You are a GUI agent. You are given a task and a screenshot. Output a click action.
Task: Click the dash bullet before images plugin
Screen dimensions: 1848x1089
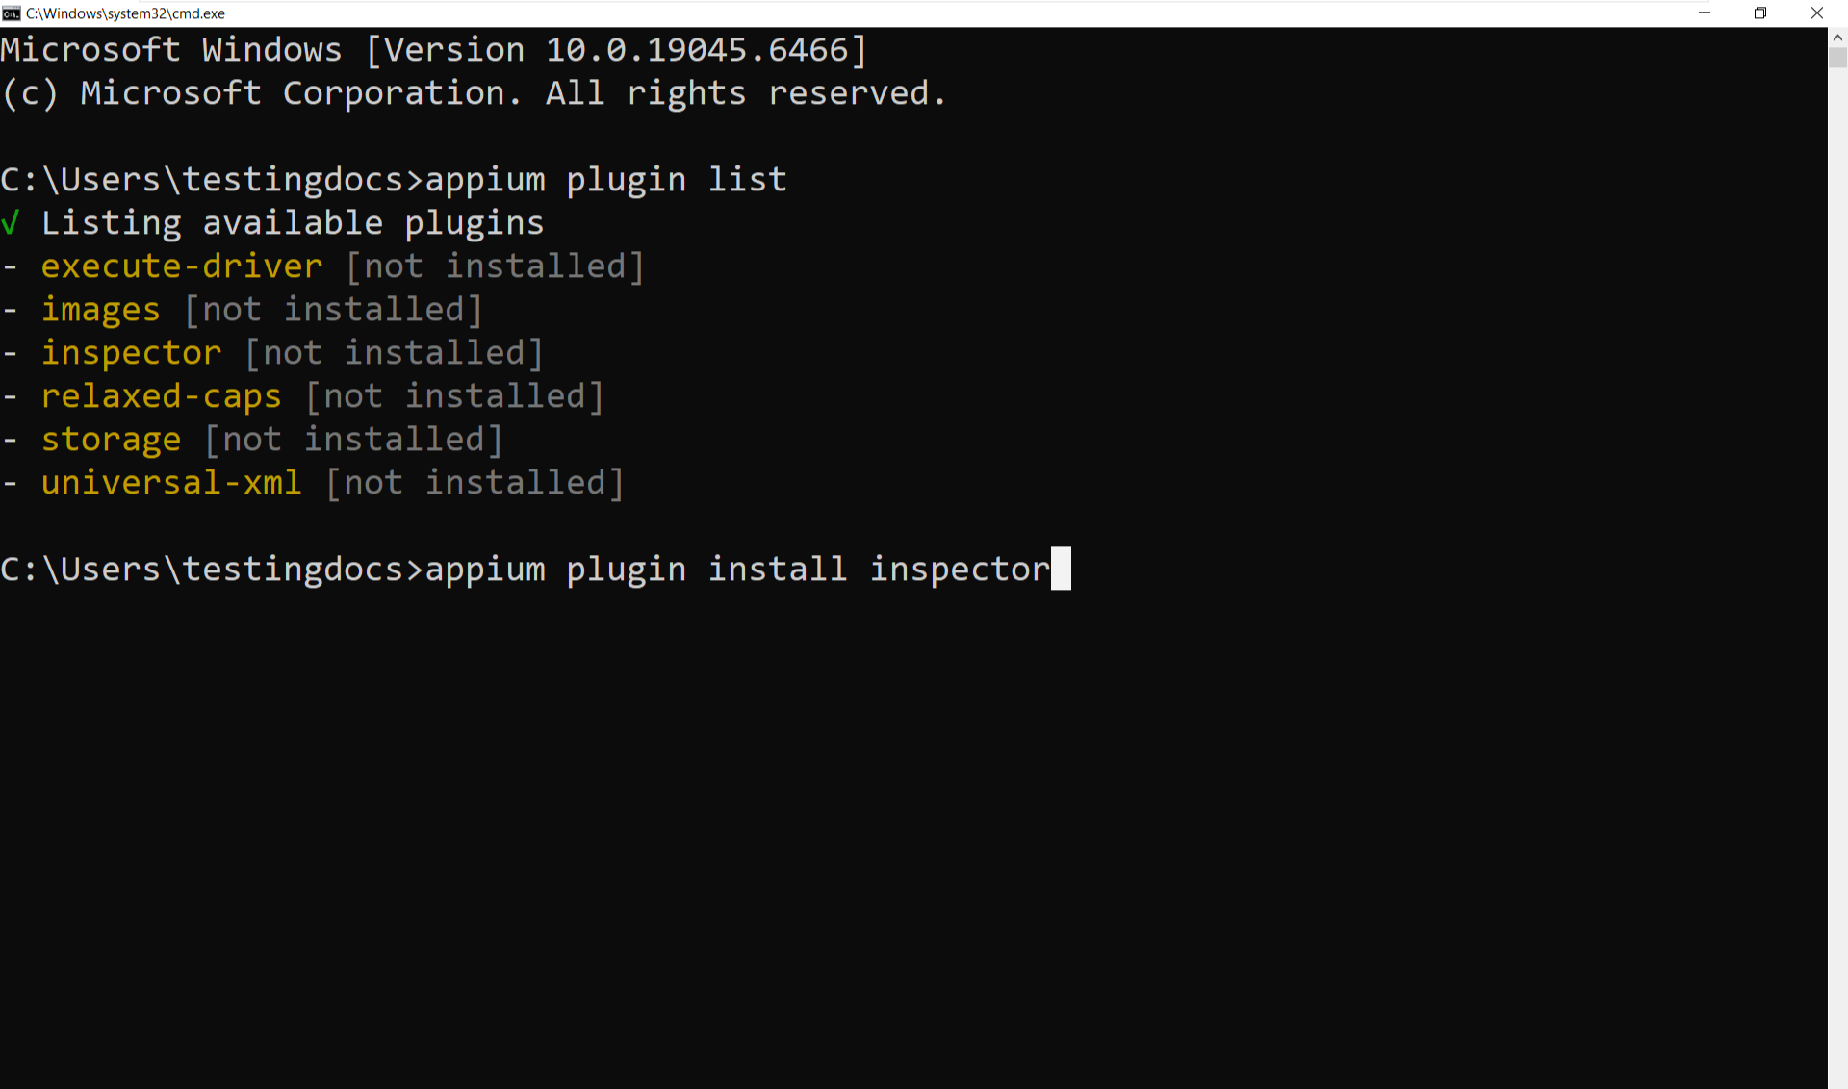pos(11,309)
